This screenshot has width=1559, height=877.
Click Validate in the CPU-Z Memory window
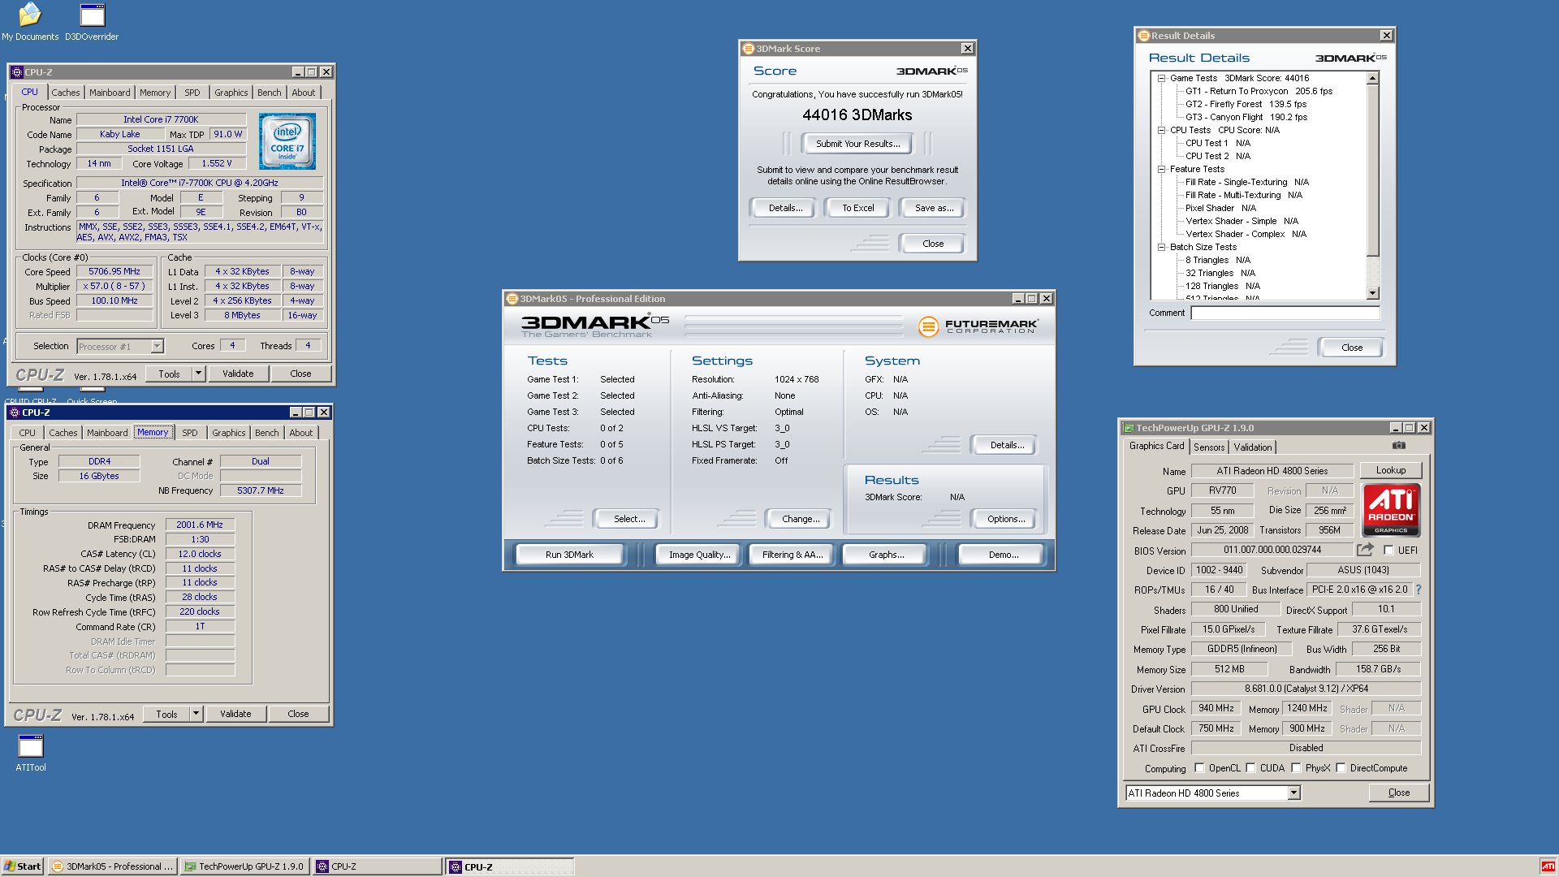pyautogui.click(x=235, y=714)
